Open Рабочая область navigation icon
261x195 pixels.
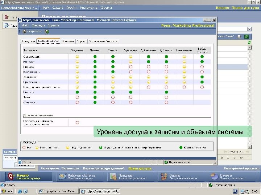click(x=62, y=177)
